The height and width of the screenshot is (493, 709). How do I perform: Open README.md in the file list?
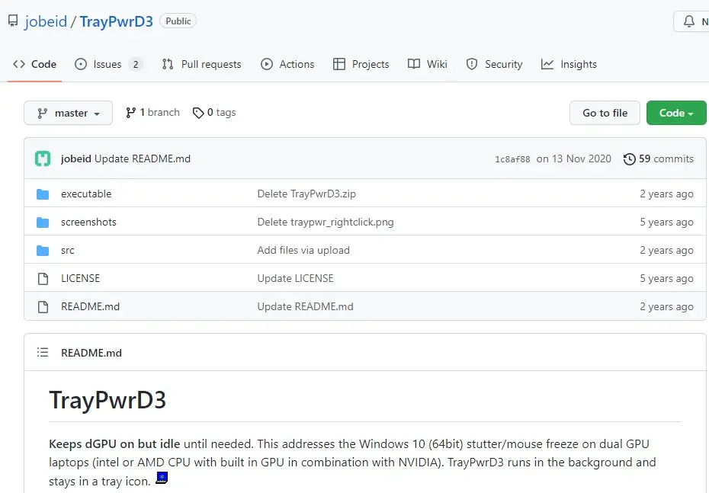click(91, 306)
